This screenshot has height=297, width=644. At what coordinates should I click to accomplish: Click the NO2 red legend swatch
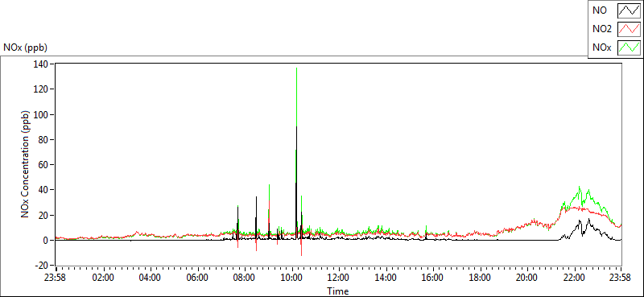pyautogui.click(x=629, y=29)
